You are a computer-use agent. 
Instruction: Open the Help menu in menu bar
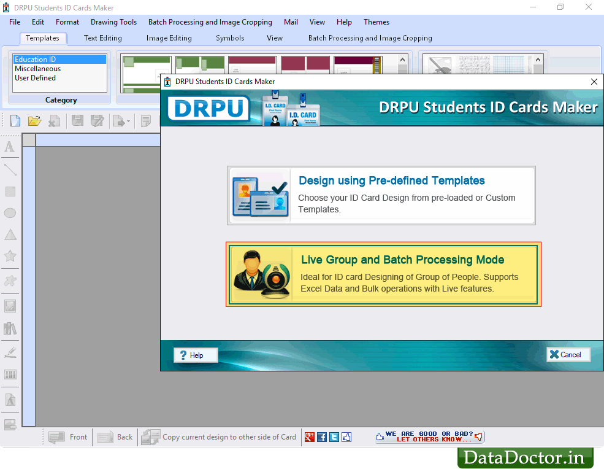pyautogui.click(x=344, y=22)
